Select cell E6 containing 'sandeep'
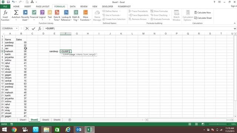The image size is (237, 133). pyautogui.click(x=54, y=51)
